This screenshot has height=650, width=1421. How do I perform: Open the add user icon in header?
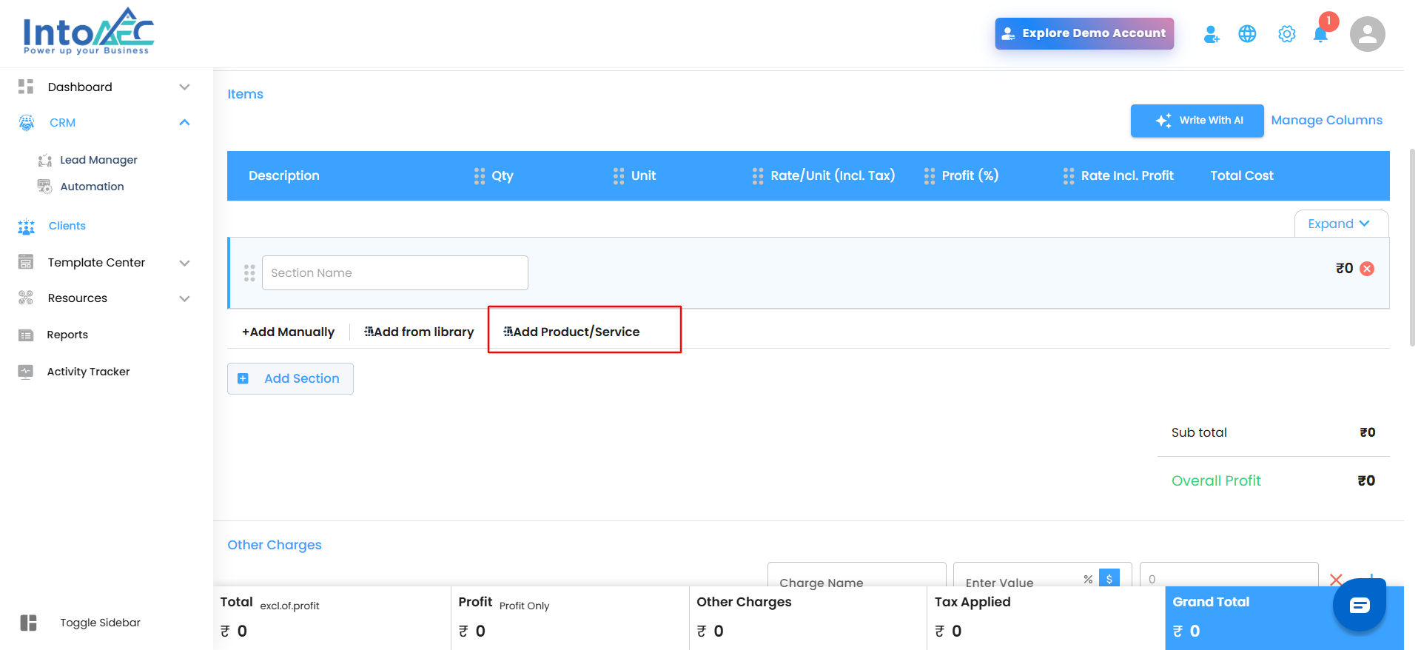(x=1212, y=34)
